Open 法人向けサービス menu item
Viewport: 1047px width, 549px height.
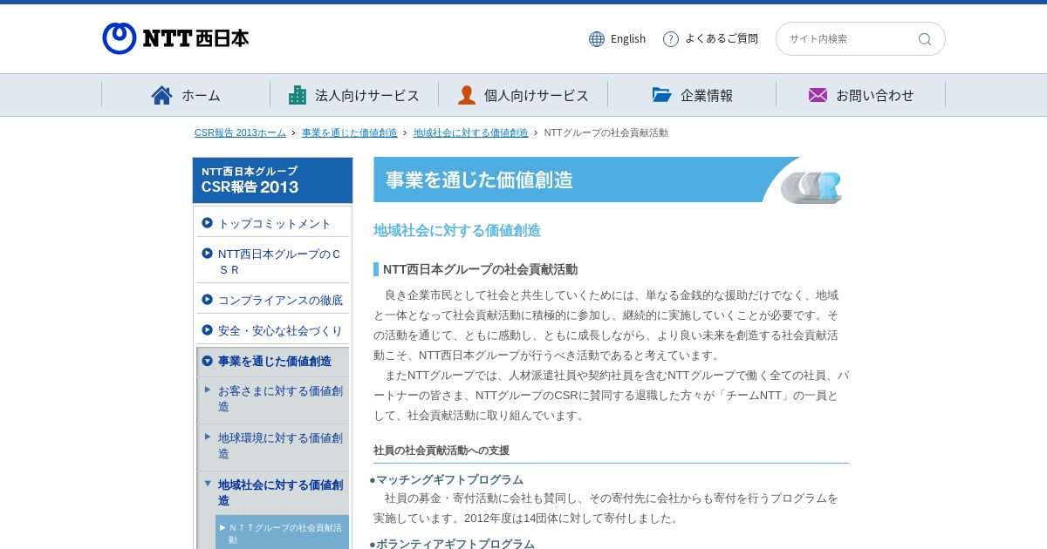[x=354, y=95]
